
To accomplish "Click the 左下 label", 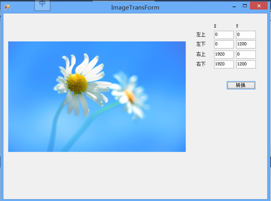I will point(201,44).
